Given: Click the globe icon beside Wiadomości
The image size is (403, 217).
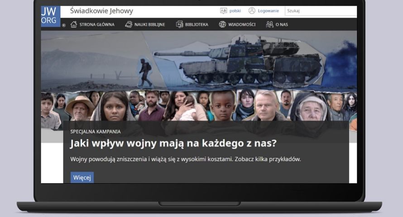Looking at the screenshot, I should [222, 24].
